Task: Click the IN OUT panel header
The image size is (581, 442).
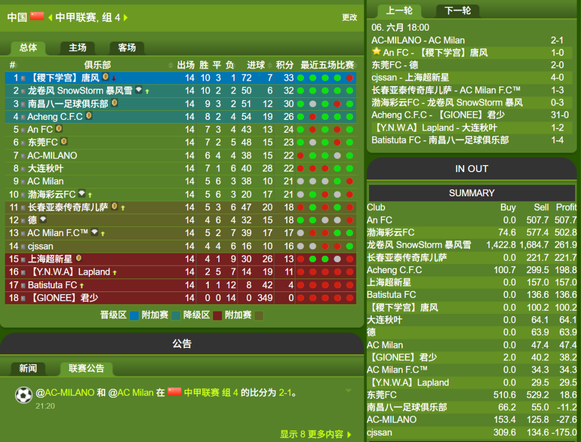Action: pos(472,169)
